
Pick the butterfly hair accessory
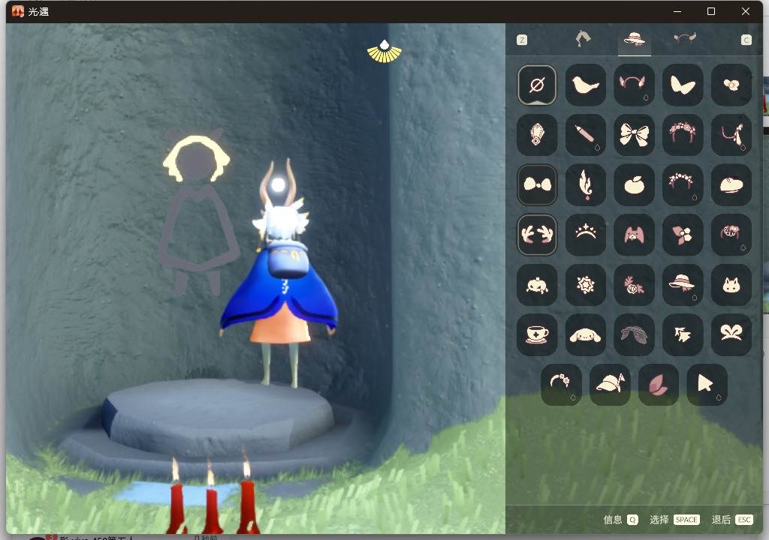[683, 85]
